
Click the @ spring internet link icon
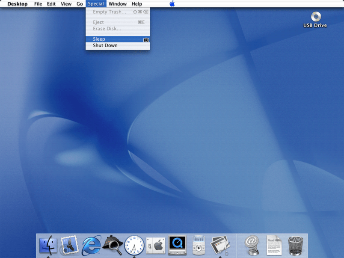pyautogui.click(x=252, y=245)
